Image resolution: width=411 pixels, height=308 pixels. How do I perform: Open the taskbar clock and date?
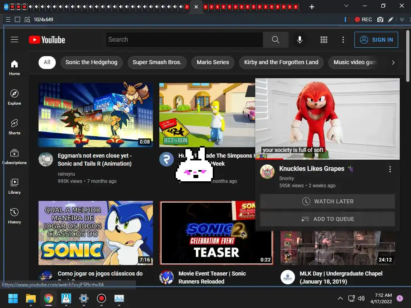pyautogui.click(x=381, y=298)
